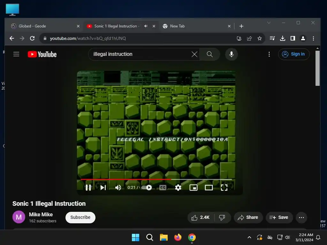Click the address bar URL
The height and width of the screenshot is (245, 327).
point(88,38)
